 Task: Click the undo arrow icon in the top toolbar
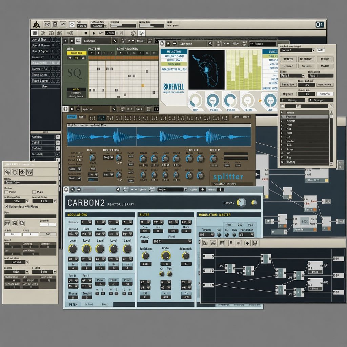tap(63, 24)
